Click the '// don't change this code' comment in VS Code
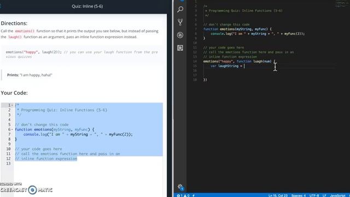 (x=226, y=25)
